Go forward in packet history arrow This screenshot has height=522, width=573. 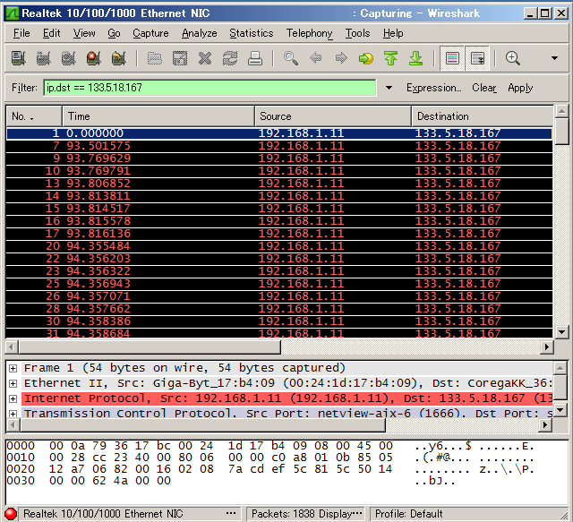point(341,58)
